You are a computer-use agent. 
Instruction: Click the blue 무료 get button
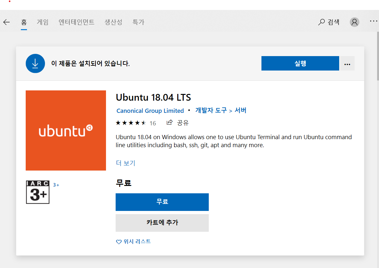[162, 202]
